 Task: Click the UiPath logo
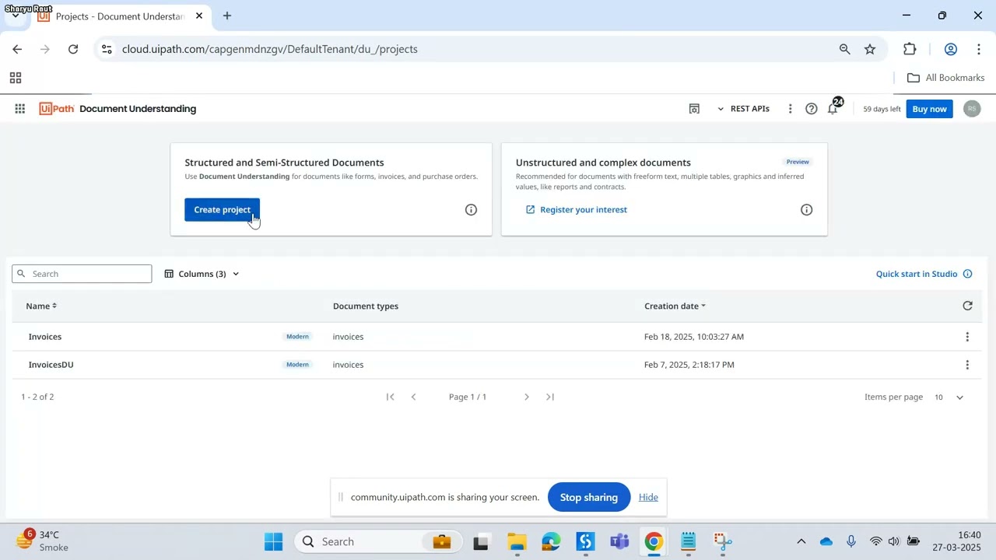coord(57,109)
